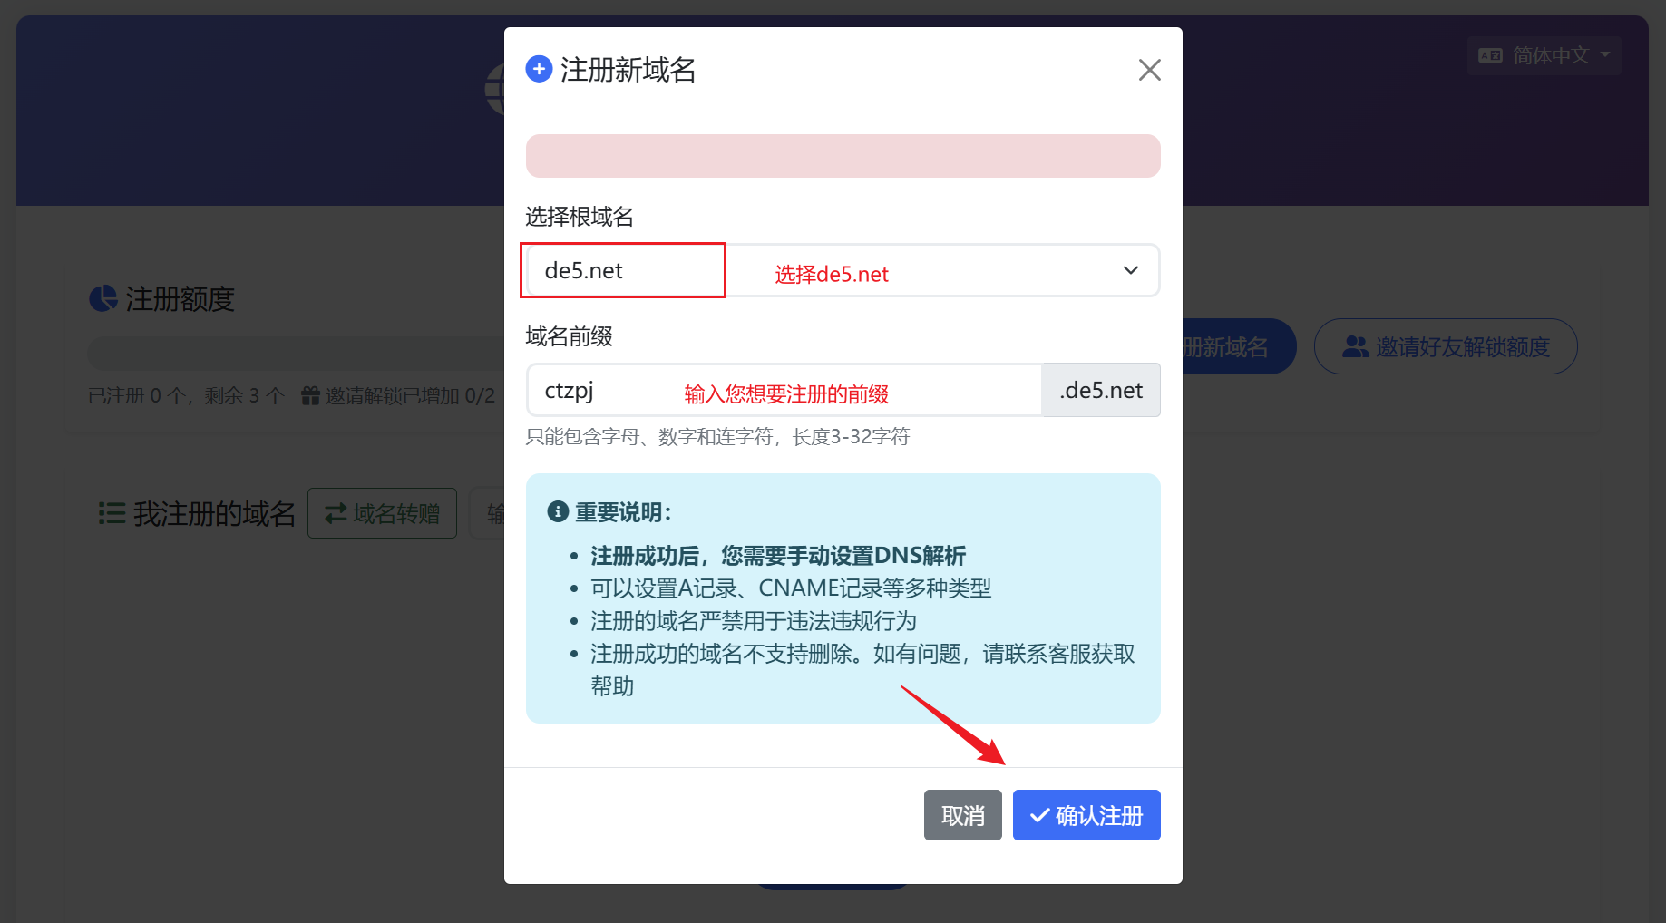Click the 域名转赠 button

[x=382, y=513]
